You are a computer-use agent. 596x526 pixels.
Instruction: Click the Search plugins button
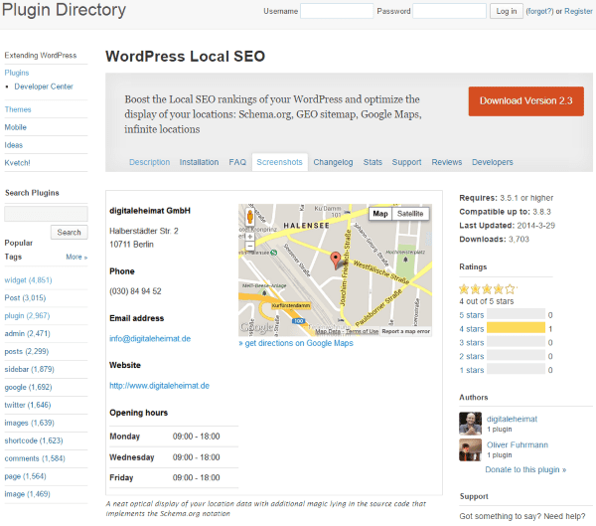[69, 232]
